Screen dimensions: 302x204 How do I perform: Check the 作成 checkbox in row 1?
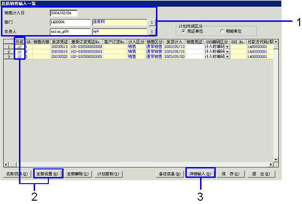pos(19,46)
